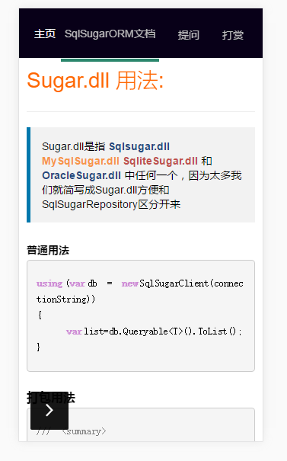
Task: Click the 打包用法 section heading
Action: (x=51, y=398)
